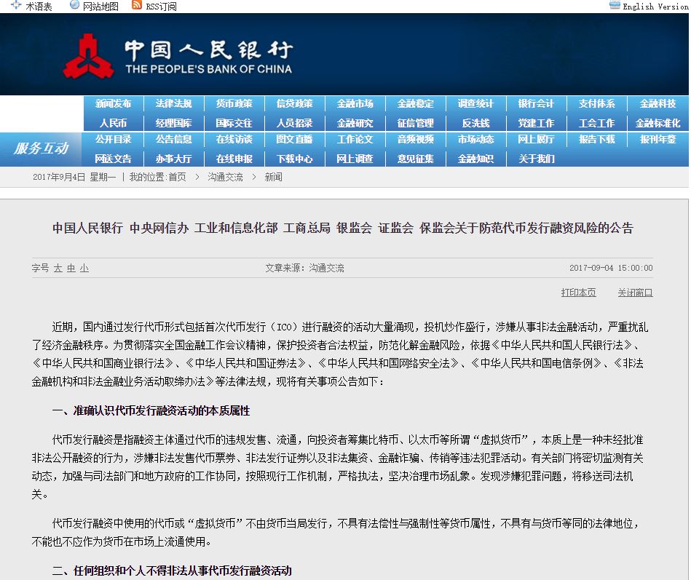This screenshot has width=691, height=580.
Task: Click heading 二、任何组织和个人不得非法从事代币发行融资活动
Action: coord(172,571)
